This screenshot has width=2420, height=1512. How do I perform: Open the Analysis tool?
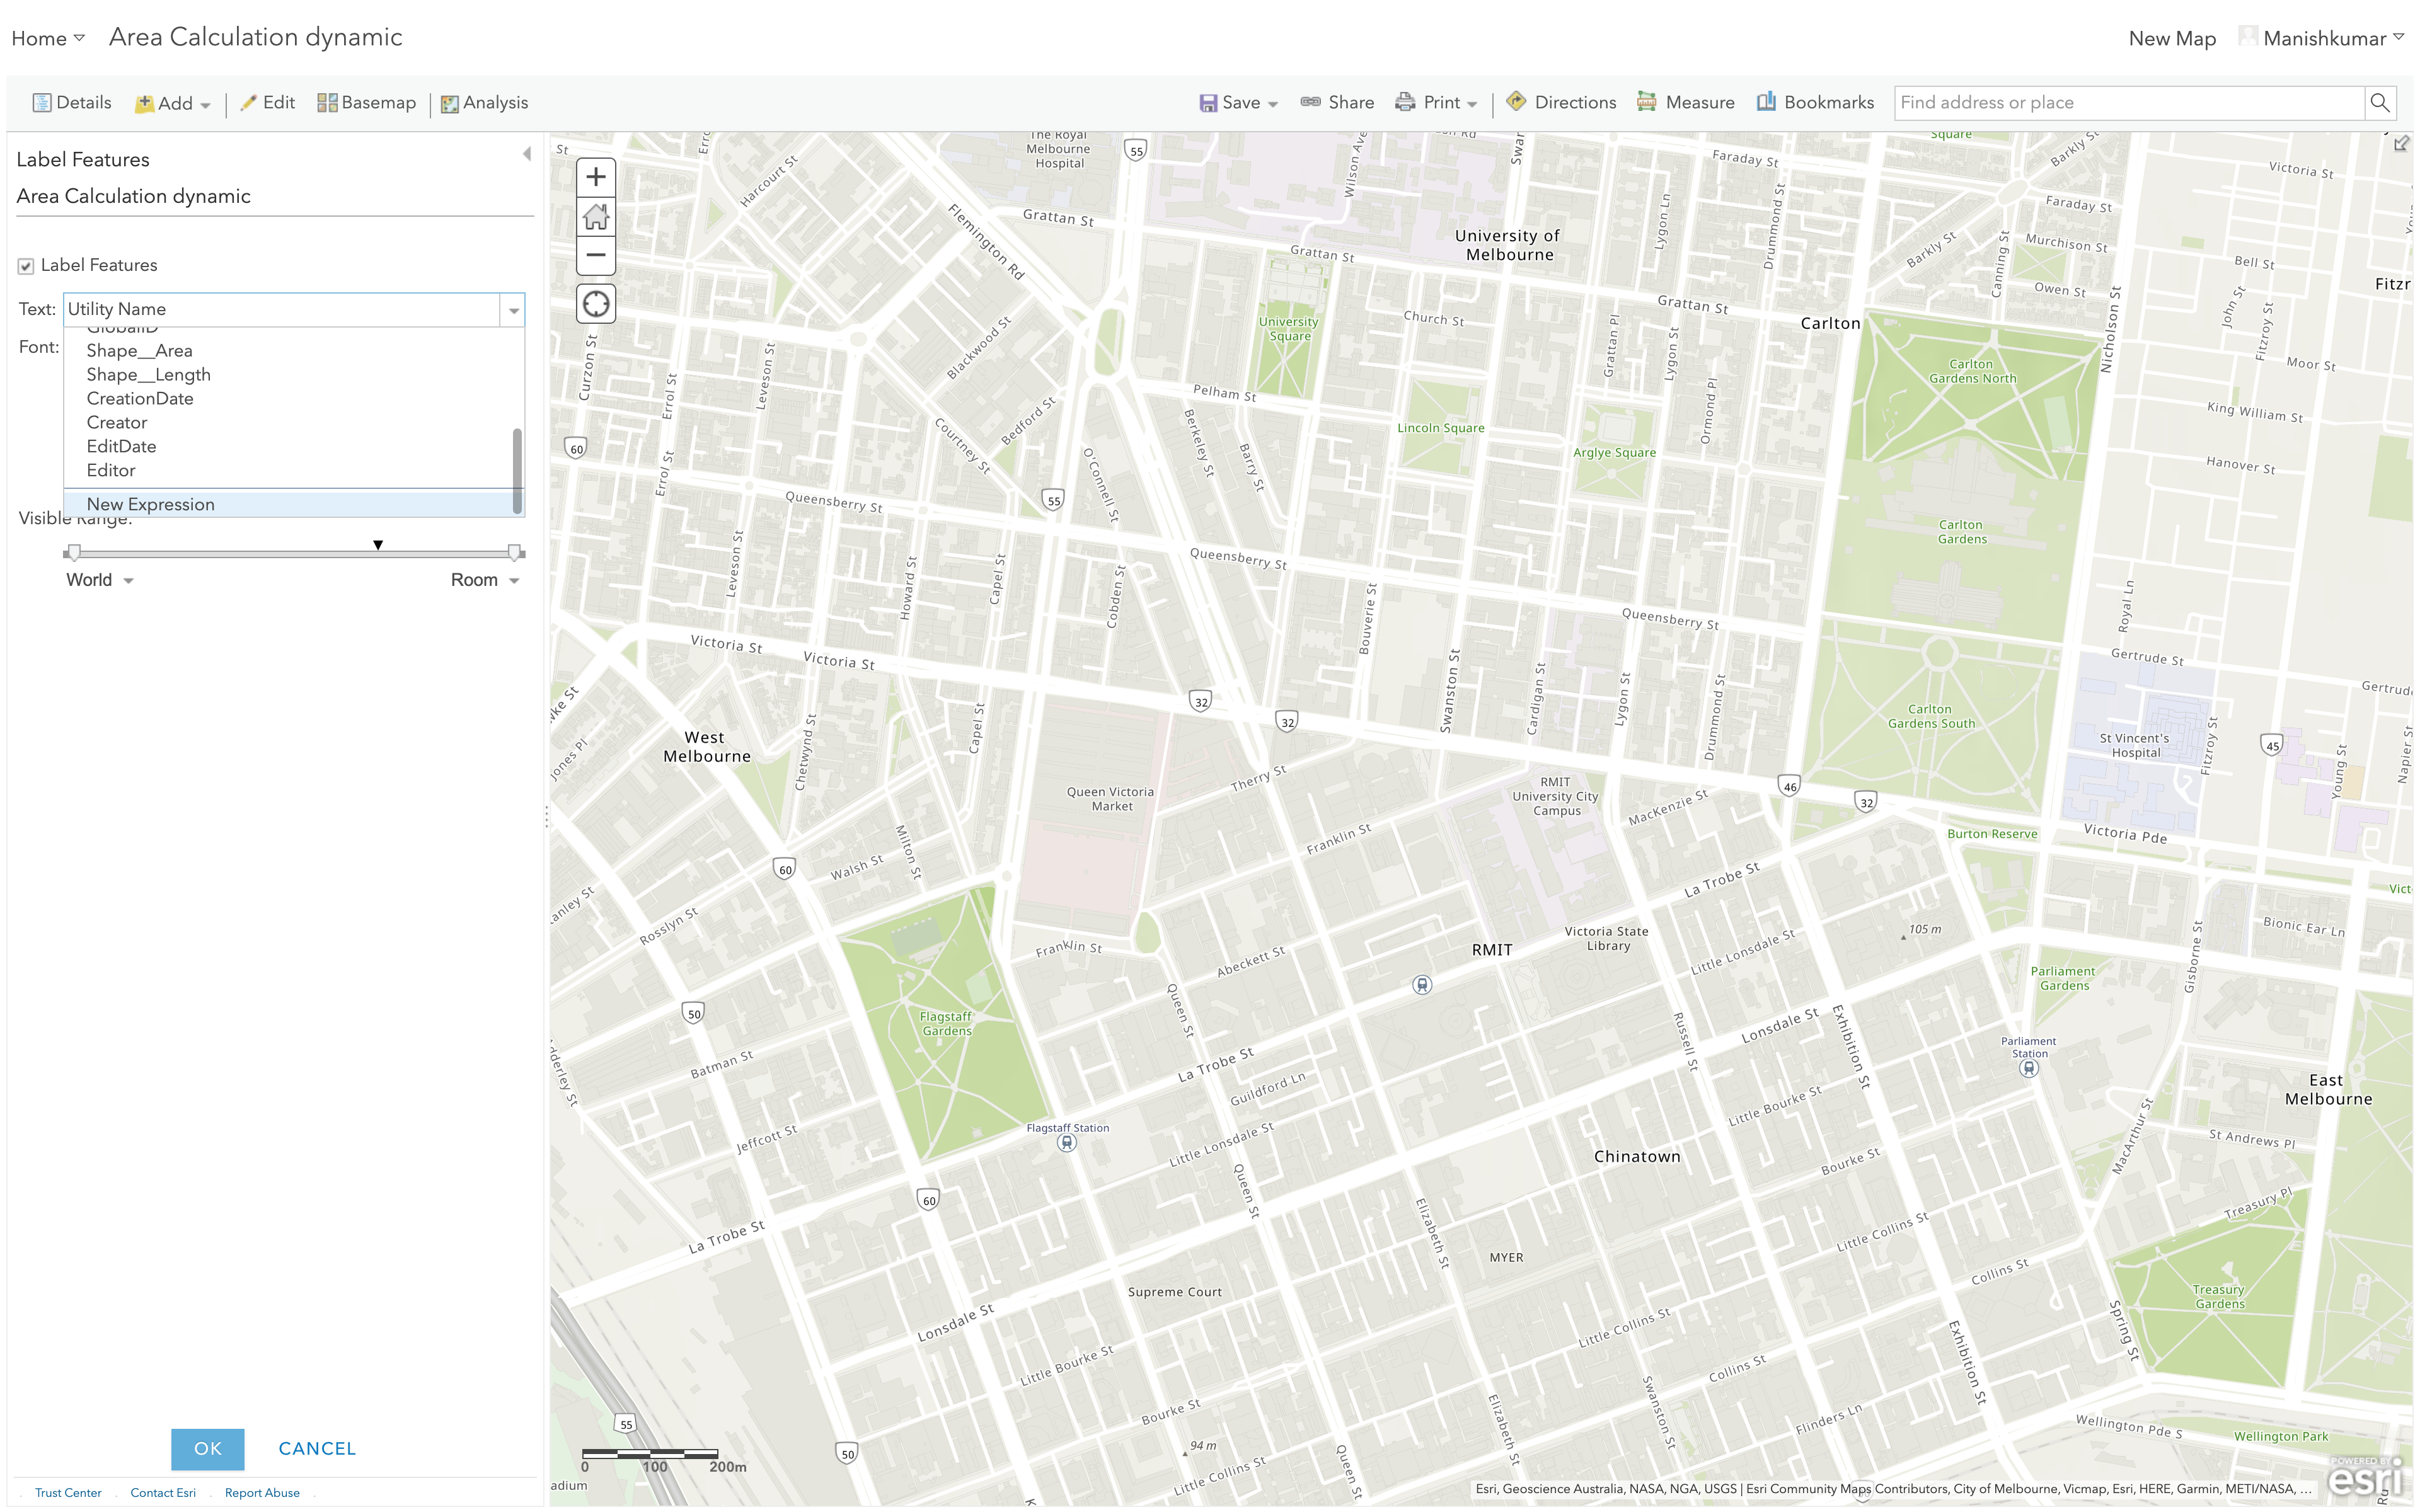pos(485,102)
